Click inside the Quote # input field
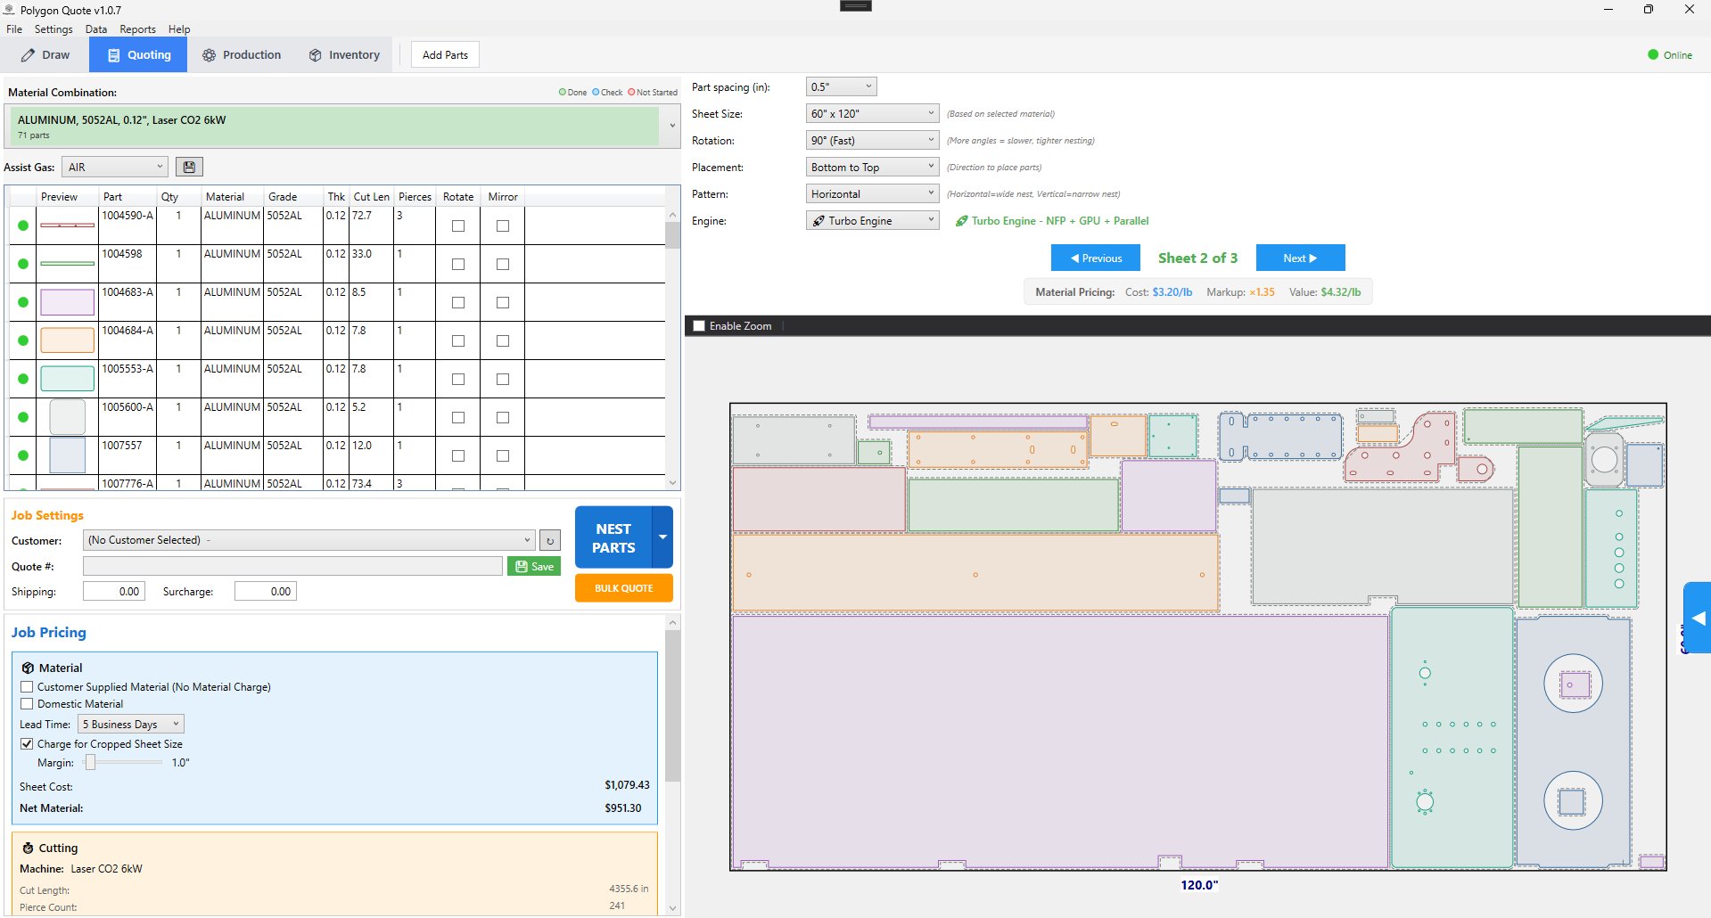The height and width of the screenshot is (918, 1711). point(292,565)
